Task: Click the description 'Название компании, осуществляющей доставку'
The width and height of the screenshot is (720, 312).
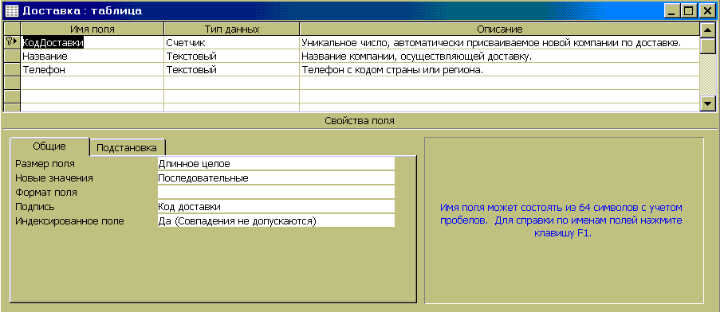Action: (499, 57)
